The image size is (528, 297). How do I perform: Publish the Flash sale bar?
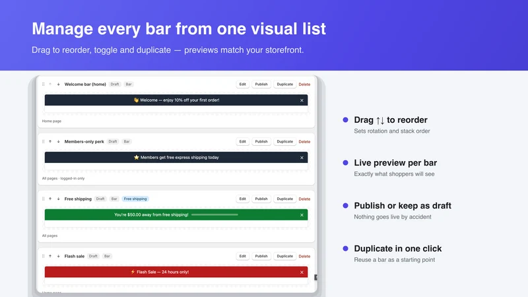point(261,256)
